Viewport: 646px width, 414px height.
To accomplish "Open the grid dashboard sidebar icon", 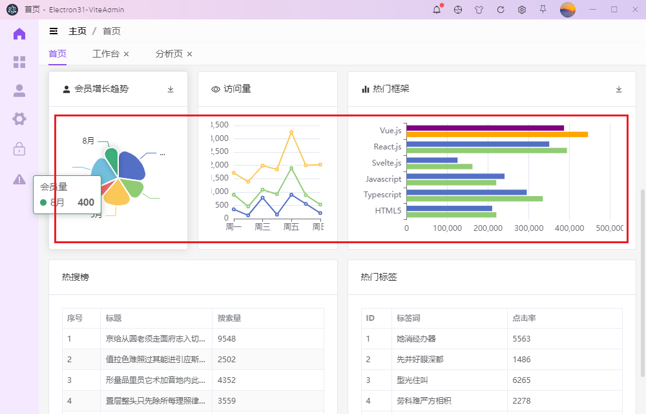I will coord(19,62).
